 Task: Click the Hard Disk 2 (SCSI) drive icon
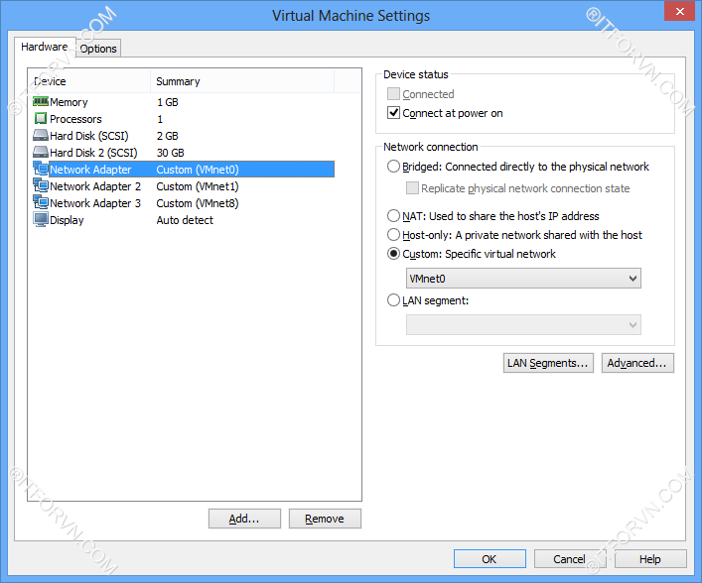pos(41,153)
